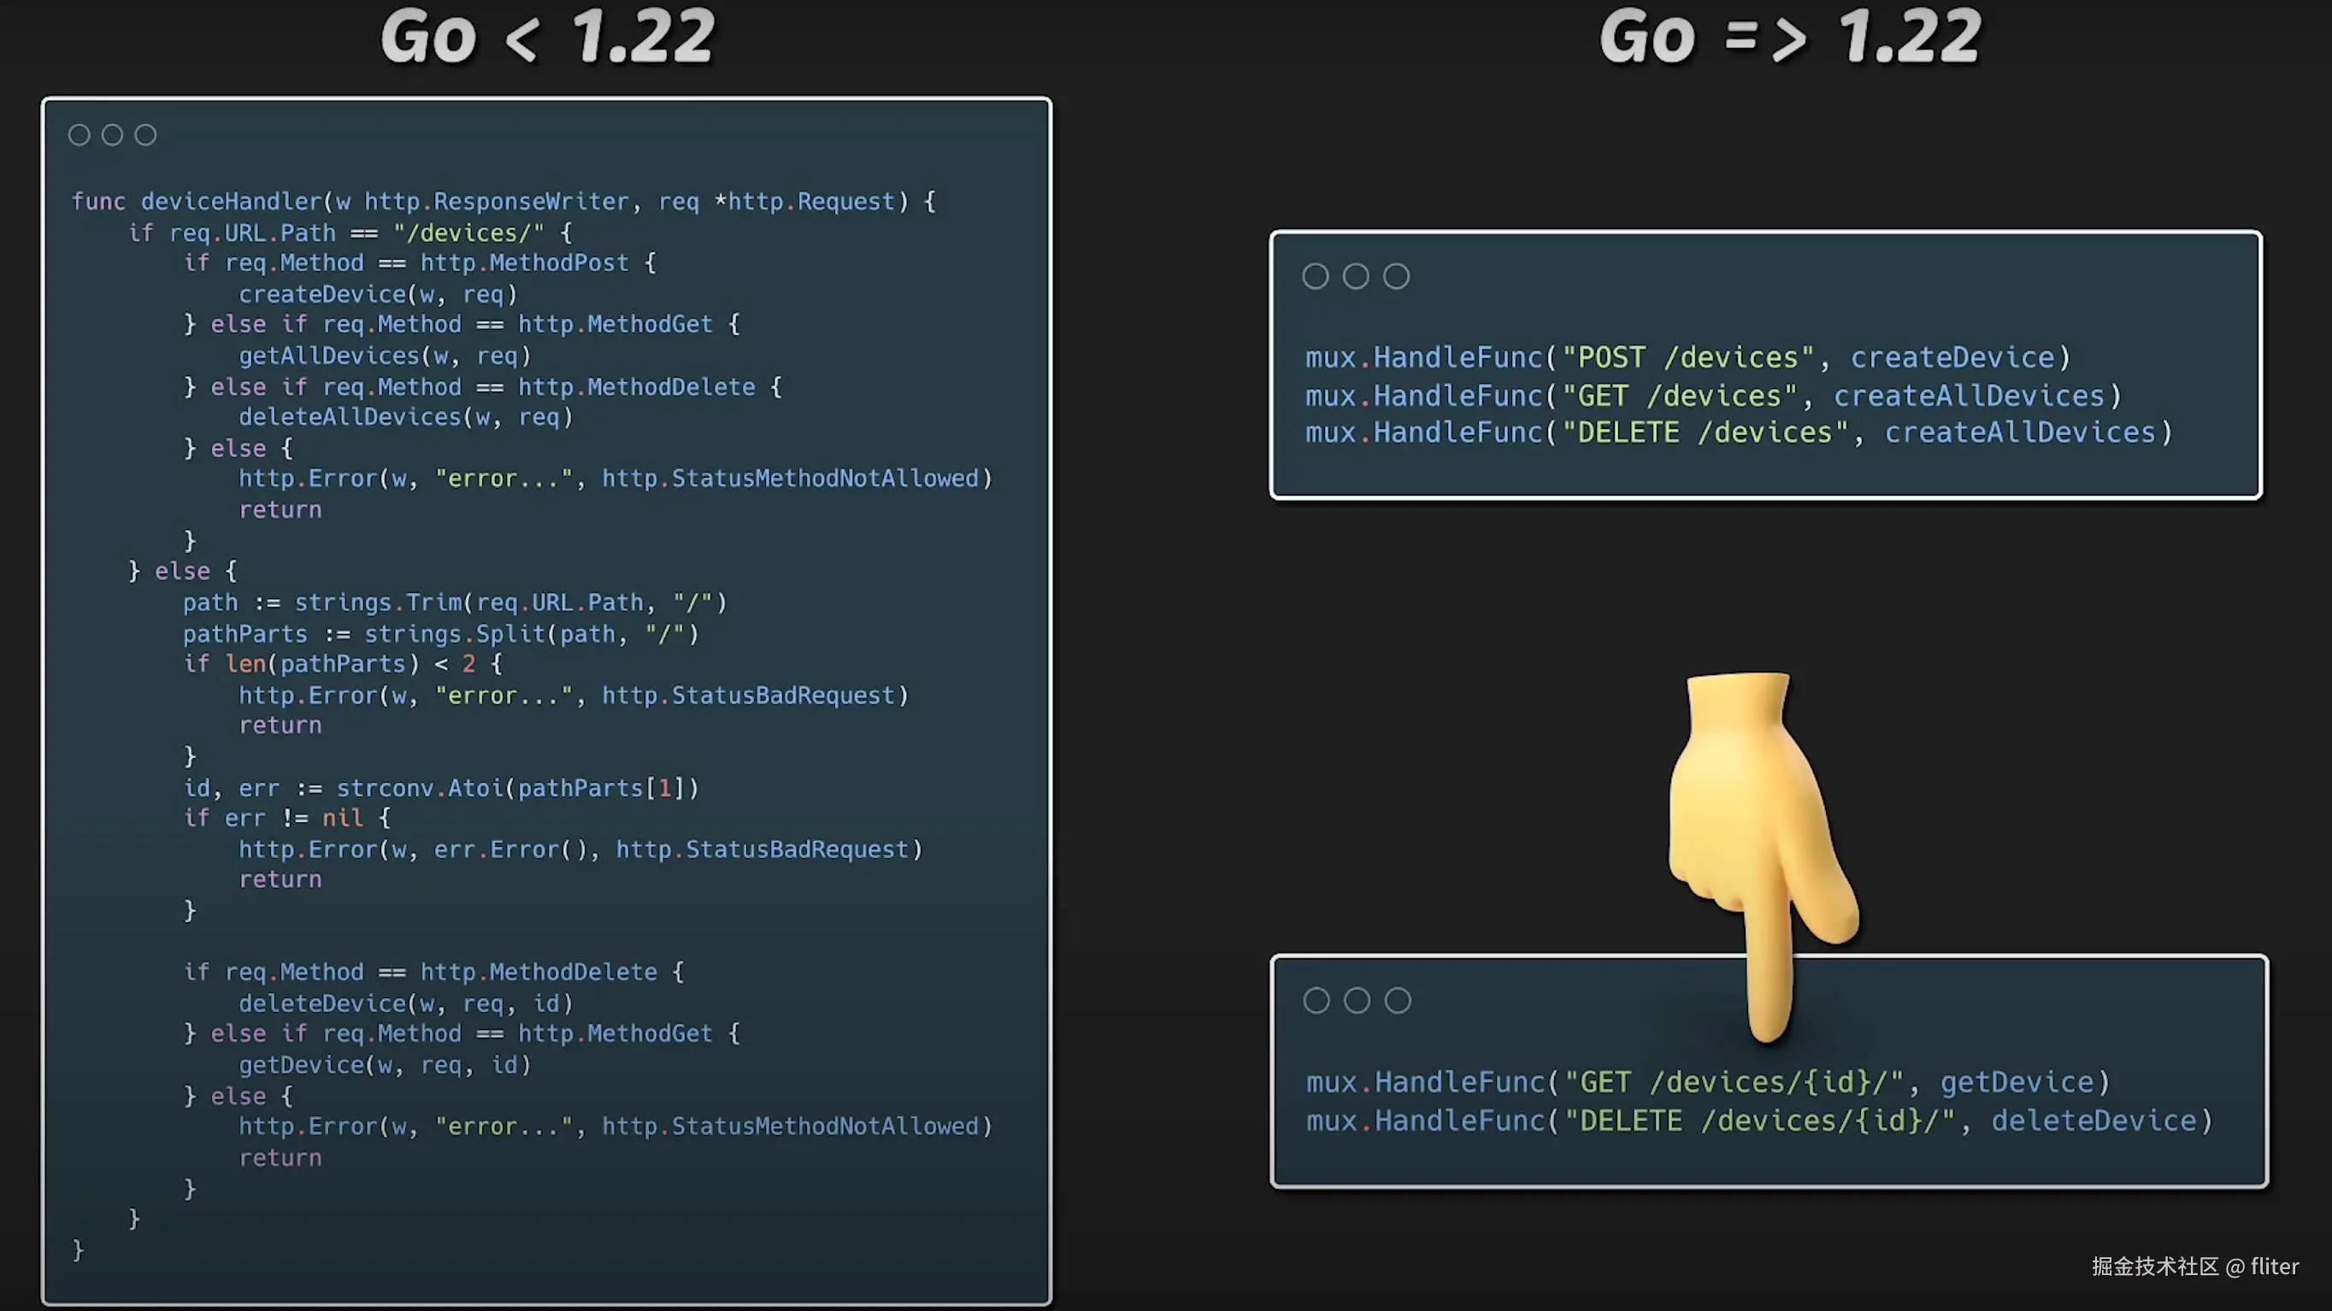
Task: Click the "Go => 1.22" heading
Action: coord(1790,38)
